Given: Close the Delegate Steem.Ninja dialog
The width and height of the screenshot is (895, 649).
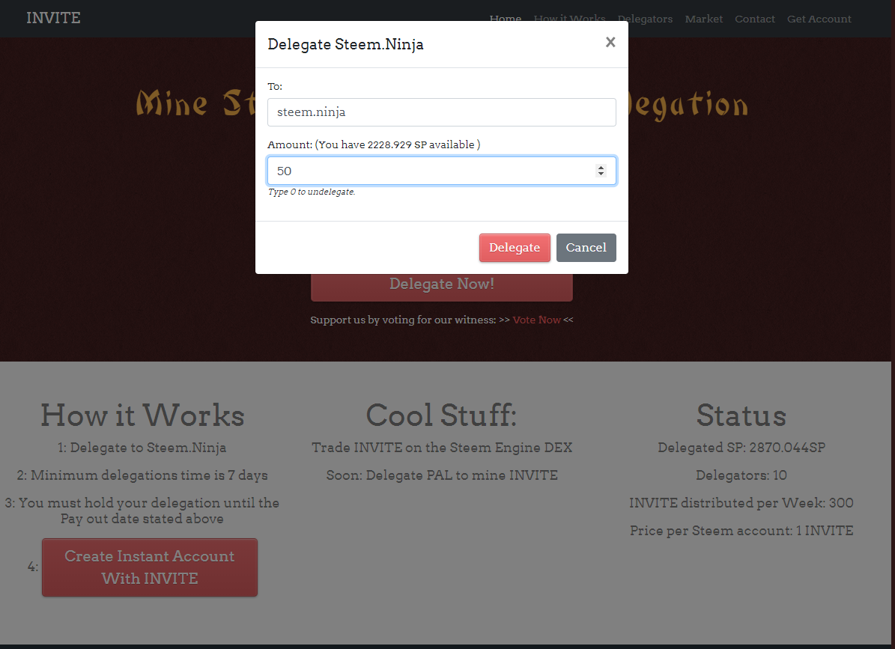Looking at the screenshot, I should (x=610, y=43).
